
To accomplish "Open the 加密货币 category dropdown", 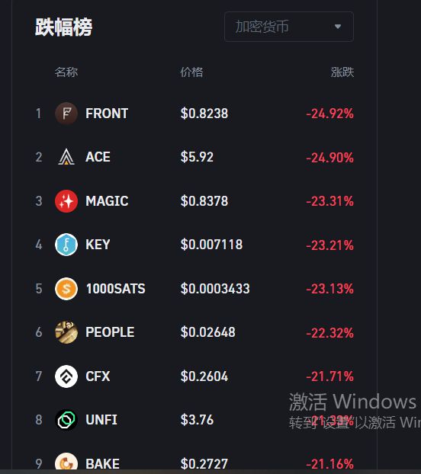I will click(x=289, y=27).
